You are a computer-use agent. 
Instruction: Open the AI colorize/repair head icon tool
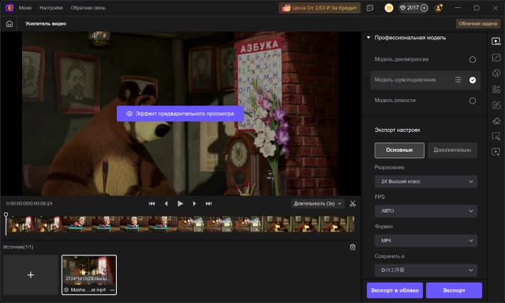coord(496,73)
